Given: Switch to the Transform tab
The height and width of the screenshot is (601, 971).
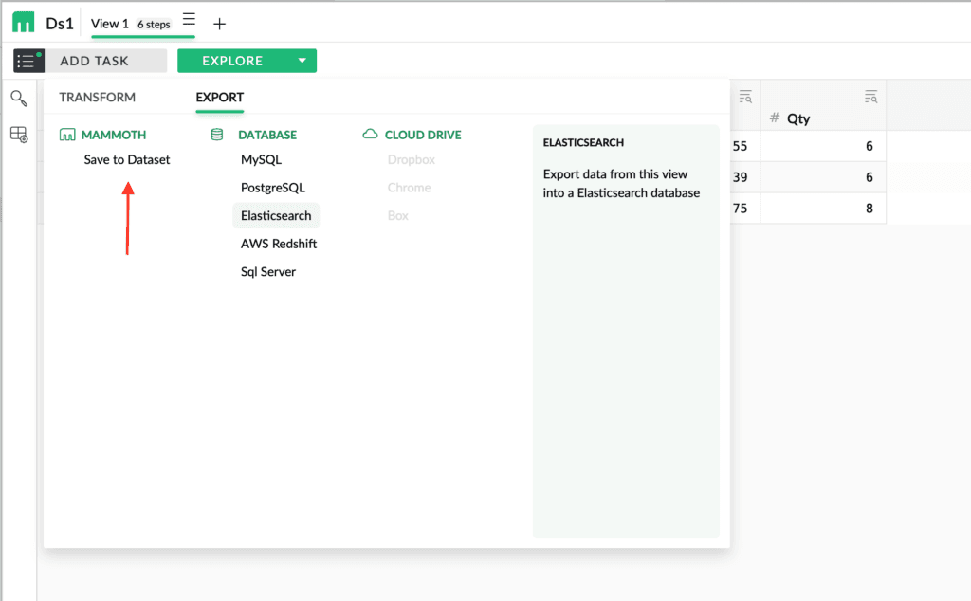Looking at the screenshot, I should click(x=98, y=98).
